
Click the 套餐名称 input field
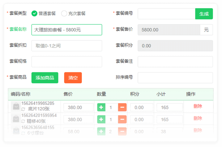67,30
